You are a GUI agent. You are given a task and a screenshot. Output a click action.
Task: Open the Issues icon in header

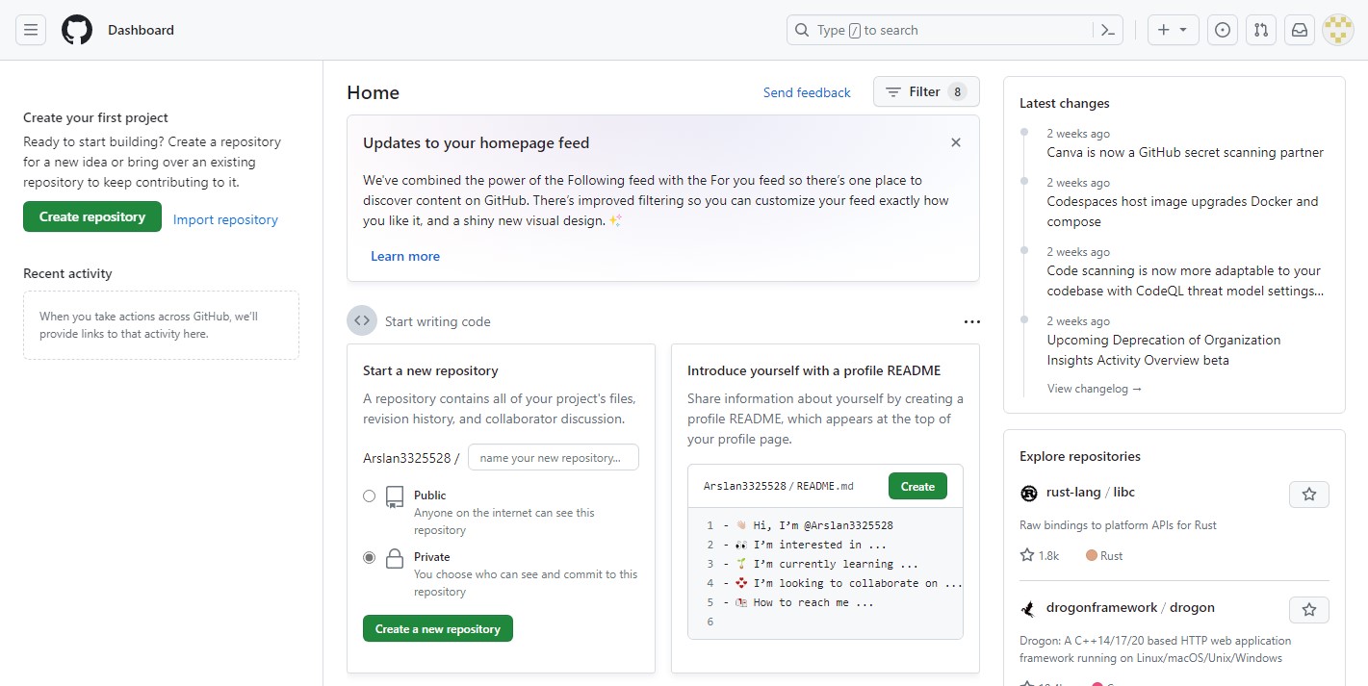(x=1223, y=30)
